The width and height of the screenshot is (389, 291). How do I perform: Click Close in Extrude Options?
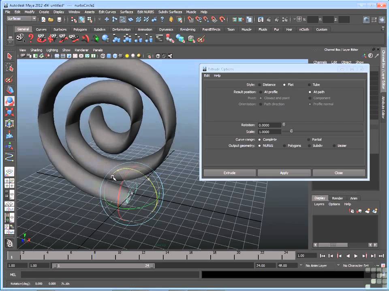tap(339, 173)
